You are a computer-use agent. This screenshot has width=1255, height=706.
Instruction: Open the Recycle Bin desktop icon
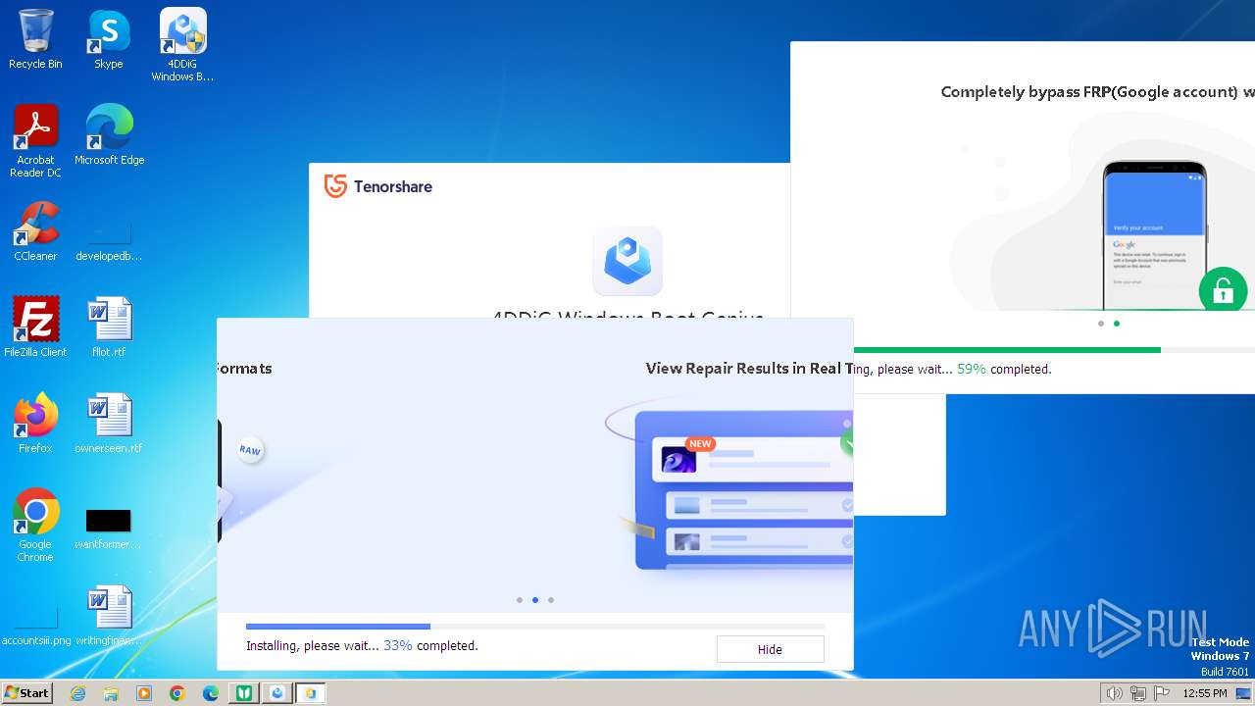click(x=35, y=39)
